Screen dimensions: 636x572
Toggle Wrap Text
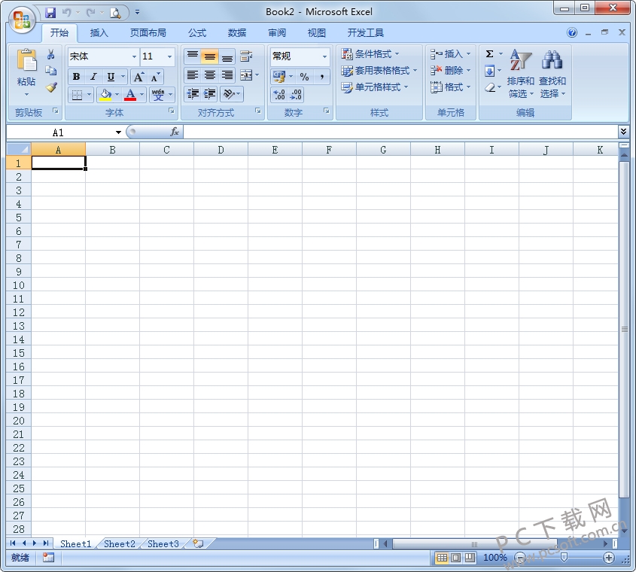pyautogui.click(x=246, y=56)
